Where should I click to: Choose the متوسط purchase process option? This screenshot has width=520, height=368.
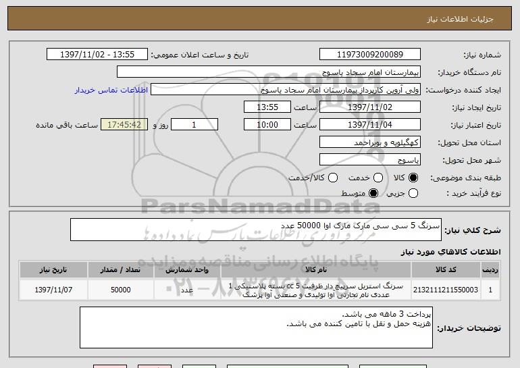tap(373, 193)
